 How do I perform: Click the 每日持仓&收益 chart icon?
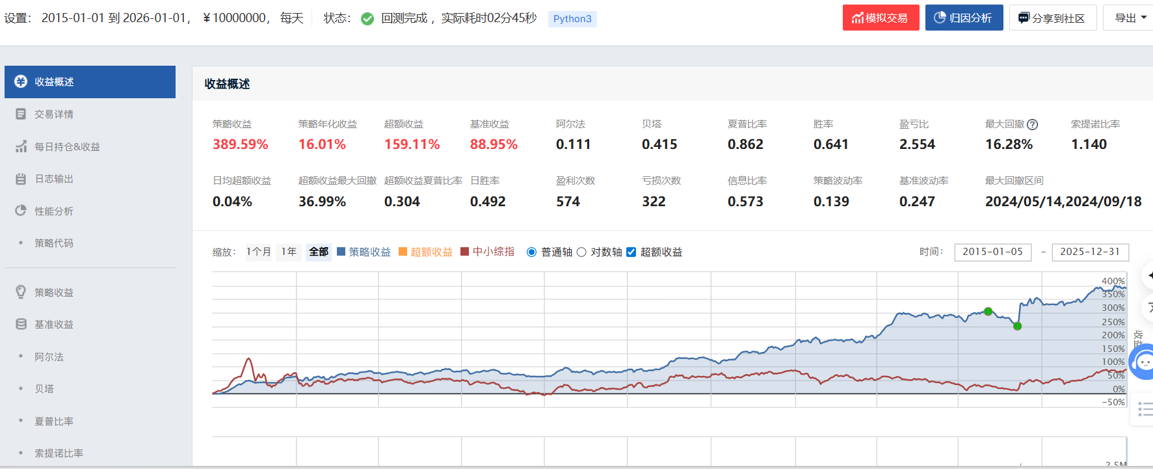click(x=21, y=146)
